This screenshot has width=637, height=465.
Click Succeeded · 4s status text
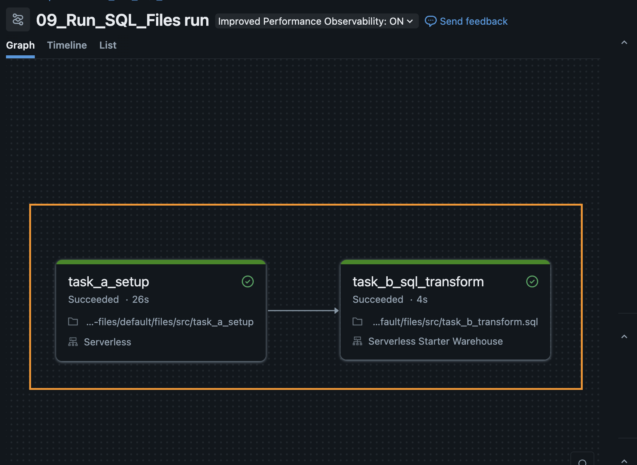coord(390,299)
